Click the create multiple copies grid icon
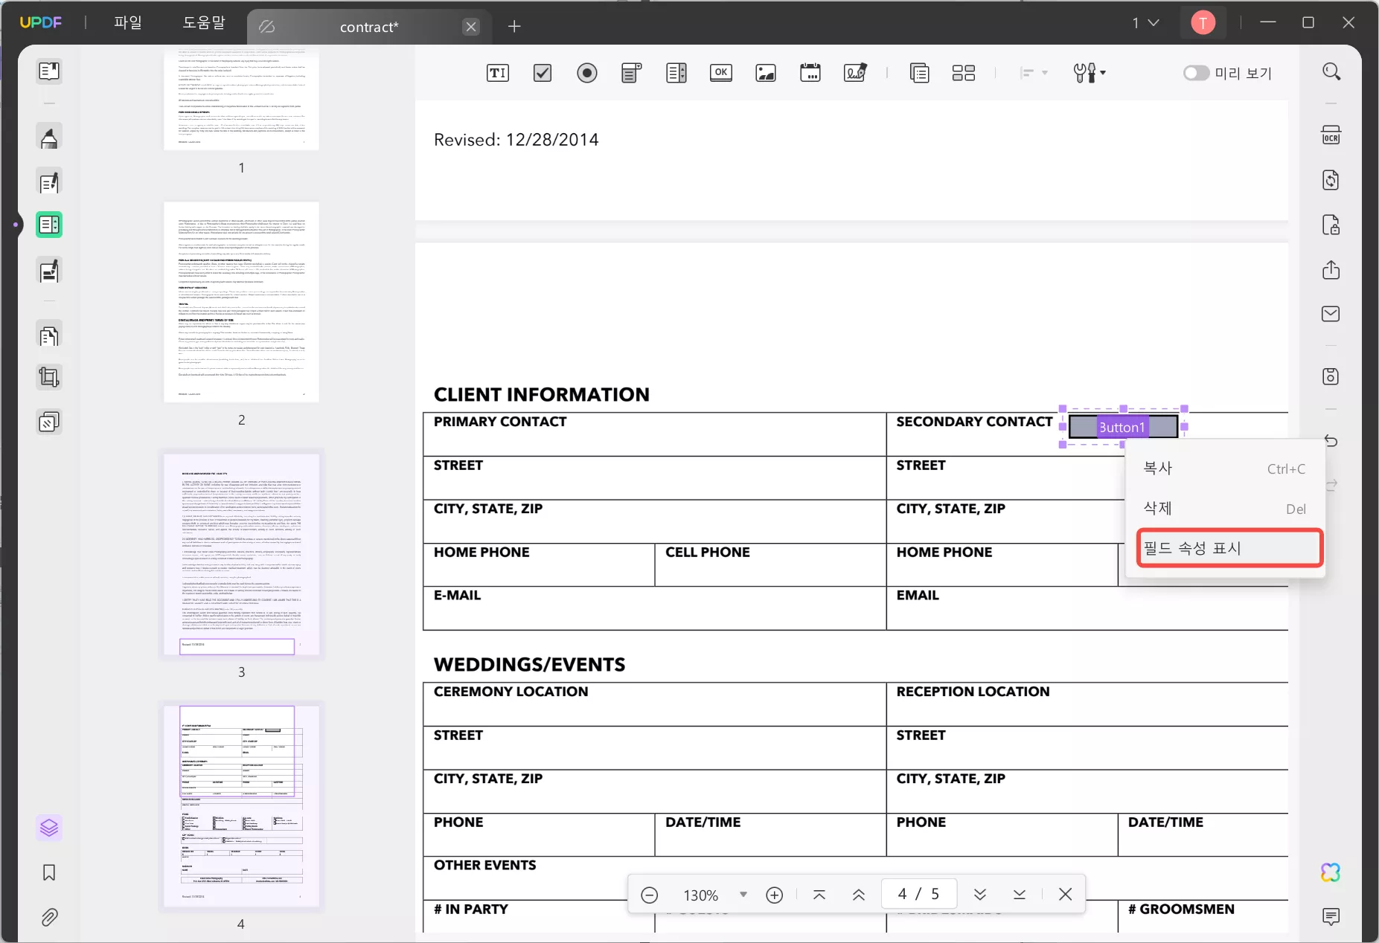Image resolution: width=1379 pixels, height=943 pixels. (964, 73)
